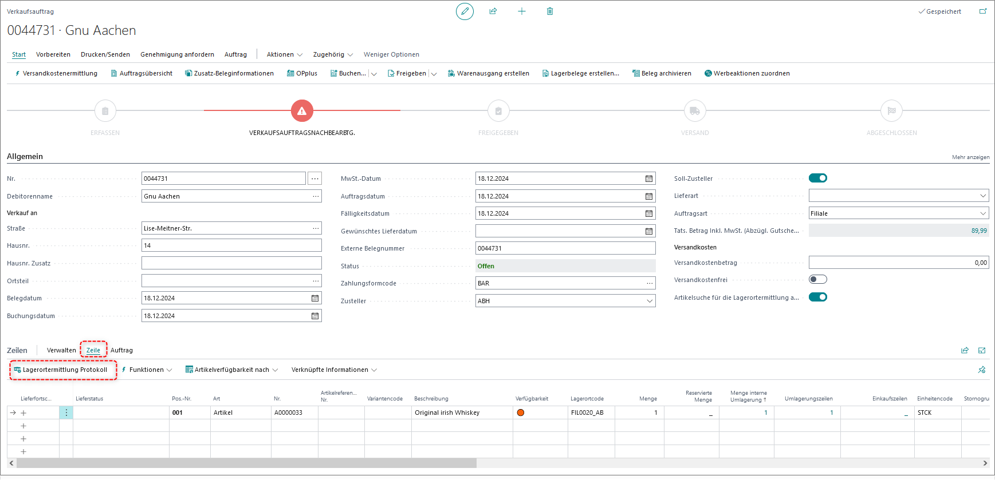This screenshot has width=995, height=480.
Task: Expand Zugehörig menu
Action: point(333,54)
